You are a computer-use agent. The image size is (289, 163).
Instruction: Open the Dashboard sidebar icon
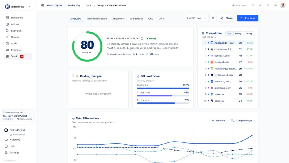pyautogui.click(x=7, y=18)
